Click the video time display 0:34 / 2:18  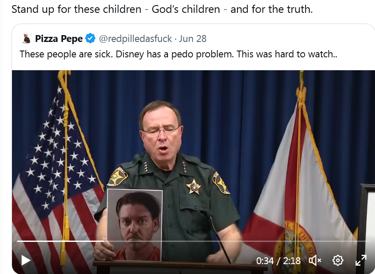[x=279, y=261]
